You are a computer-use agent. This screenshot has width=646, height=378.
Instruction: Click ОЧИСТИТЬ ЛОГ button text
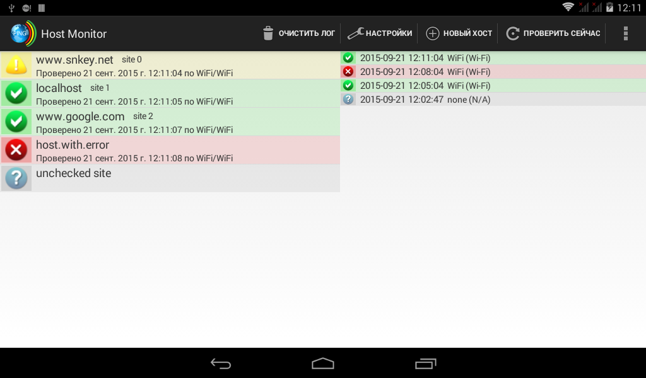pos(307,33)
